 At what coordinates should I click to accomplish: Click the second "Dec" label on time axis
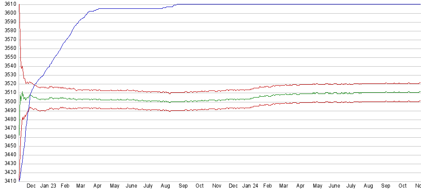point(233,186)
